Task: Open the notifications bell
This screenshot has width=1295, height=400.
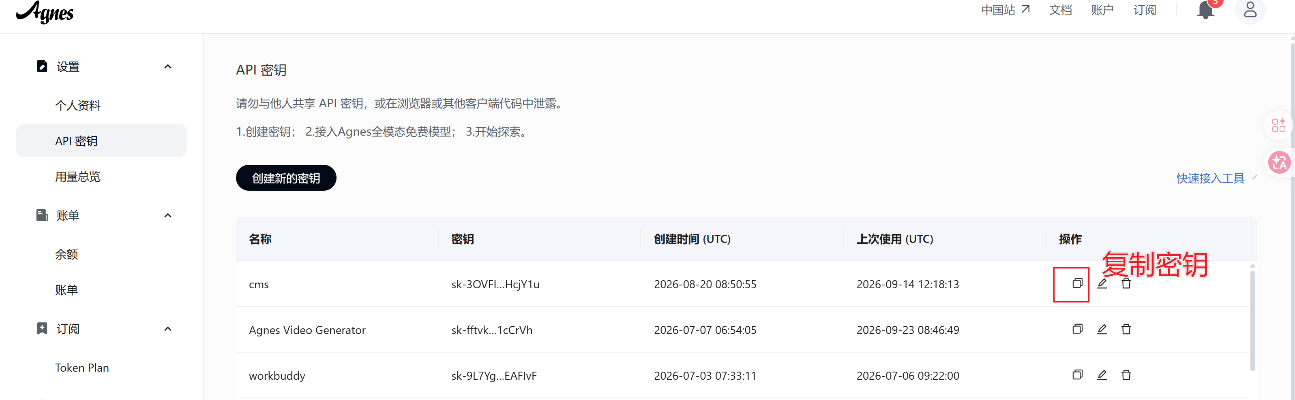Action: coord(1205,10)
